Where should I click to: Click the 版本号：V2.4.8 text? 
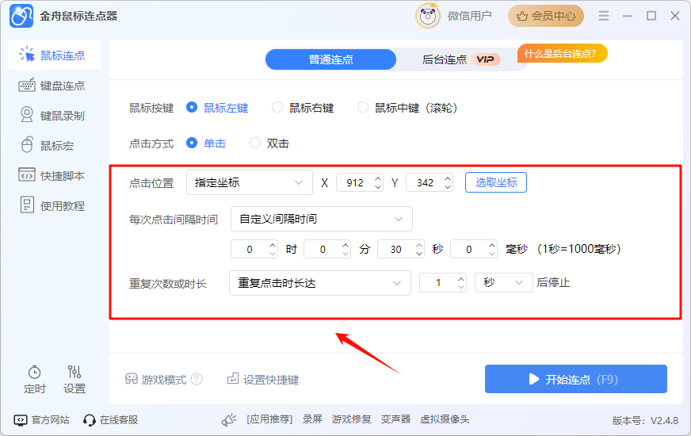click(645, 421)
